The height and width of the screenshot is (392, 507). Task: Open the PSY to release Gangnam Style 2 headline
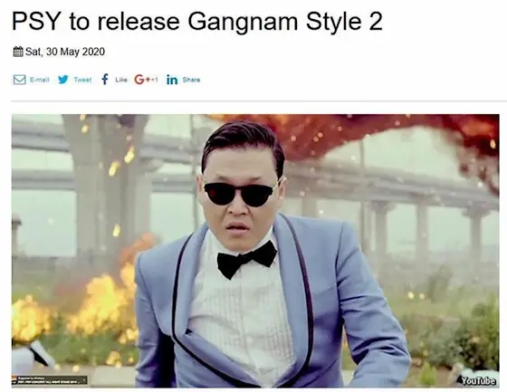point(197,22)
